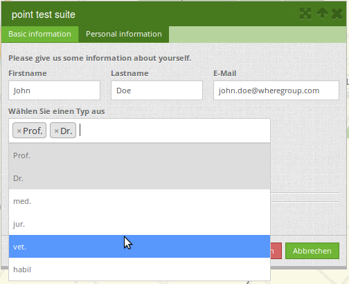Choose med. from the dropdown list
Screen dimensions: 349x284
[x=139, y=201]
